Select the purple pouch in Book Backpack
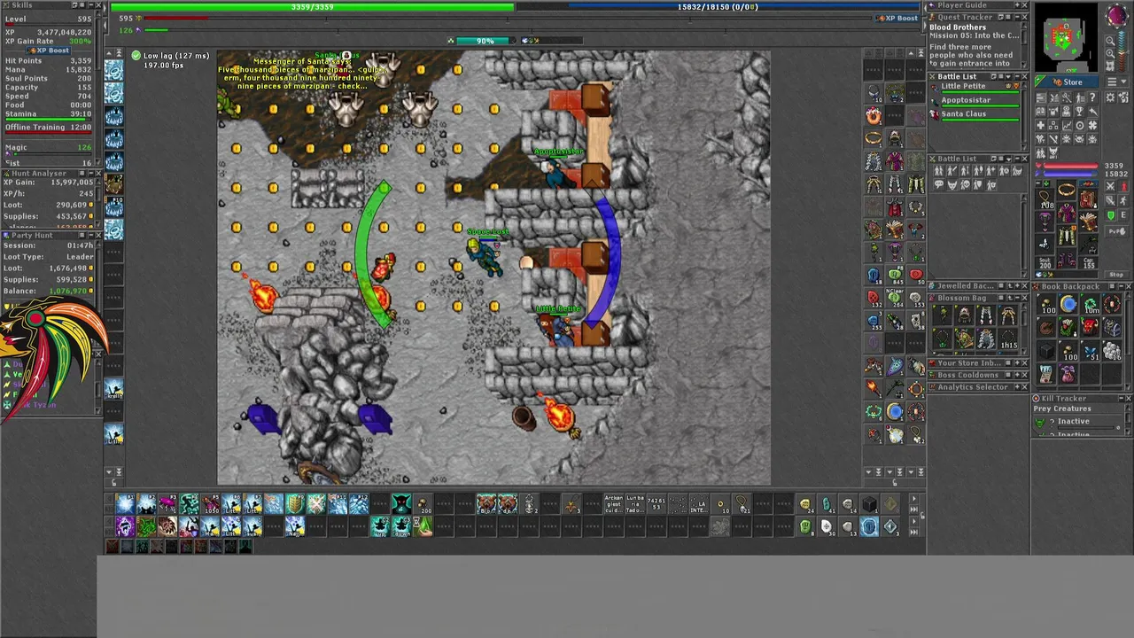Viewport: 1134px width, 638px height. pyautogui.click(x=1068, y=373)
